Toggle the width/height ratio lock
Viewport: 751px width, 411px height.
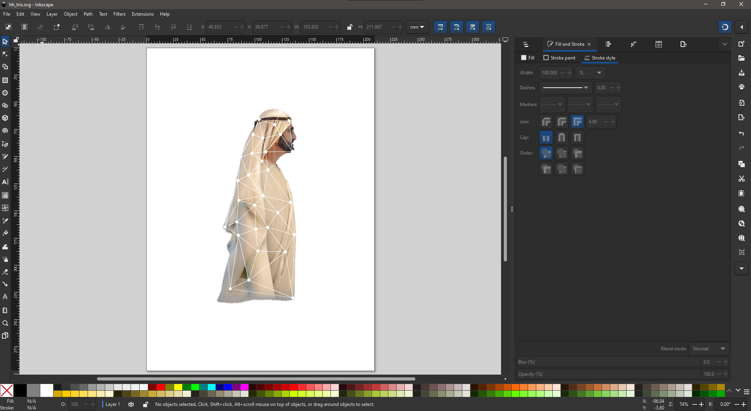pyautogui.click(x=350, y=27)
